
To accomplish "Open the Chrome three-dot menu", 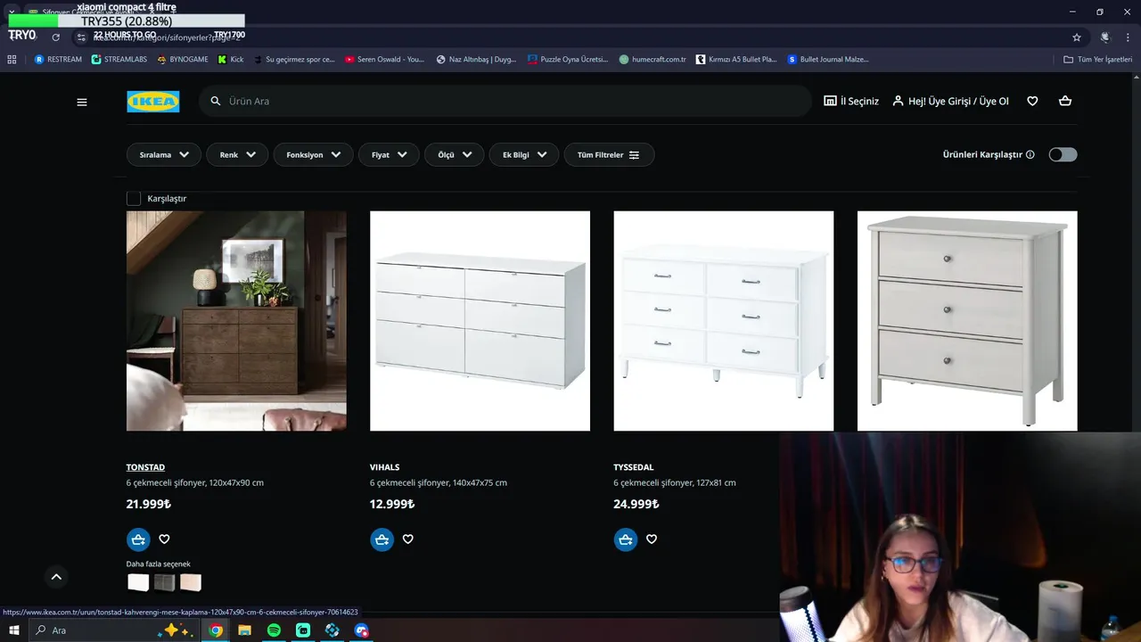I will (1129, 37).
